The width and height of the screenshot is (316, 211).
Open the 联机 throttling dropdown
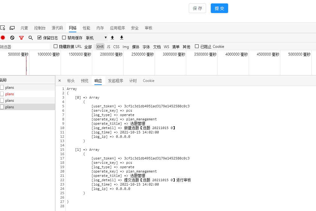(96, 38)
